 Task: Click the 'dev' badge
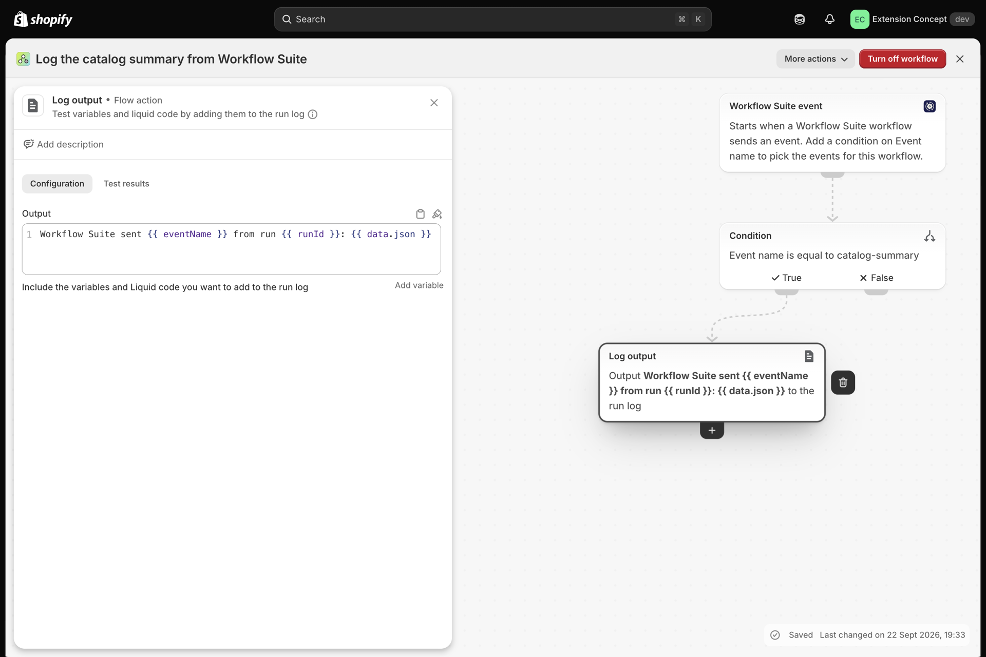(x=962, y=19)
